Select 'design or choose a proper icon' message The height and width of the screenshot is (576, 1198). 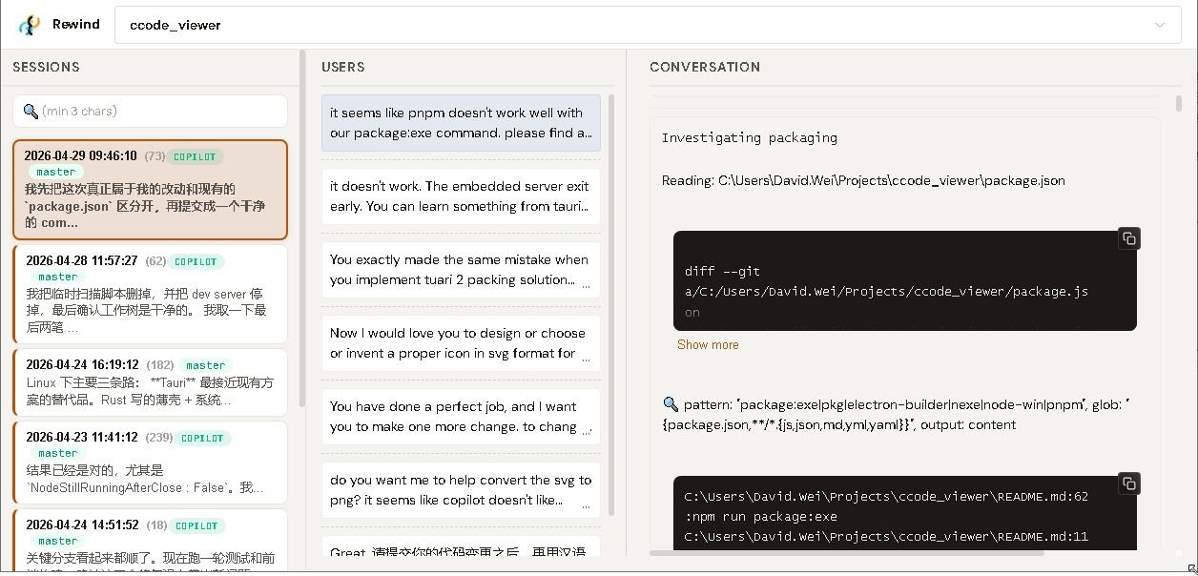point(461,343)
